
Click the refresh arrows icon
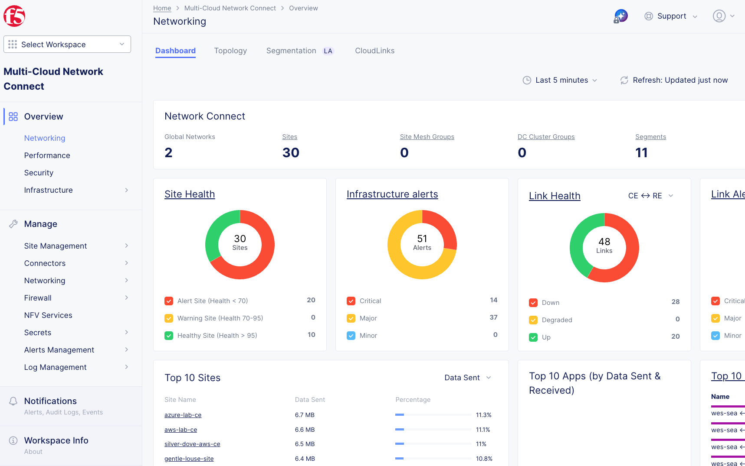[624, 80]
